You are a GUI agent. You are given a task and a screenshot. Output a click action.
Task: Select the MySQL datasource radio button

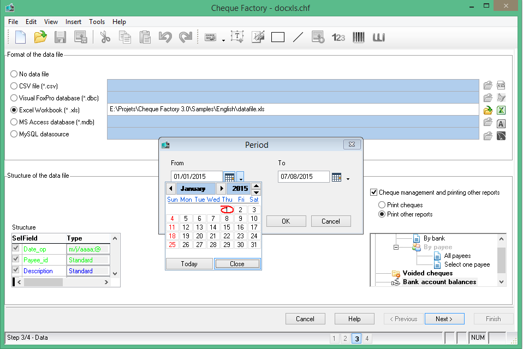tap(14, 134)
